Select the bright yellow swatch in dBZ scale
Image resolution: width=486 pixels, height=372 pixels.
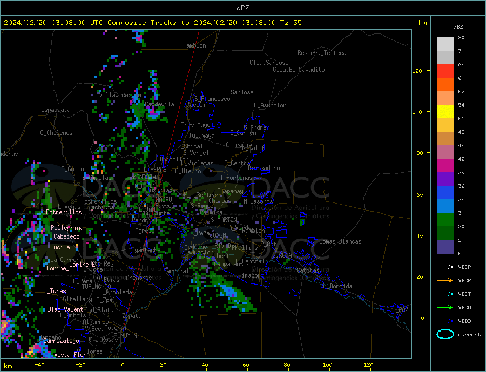[445, 112]
